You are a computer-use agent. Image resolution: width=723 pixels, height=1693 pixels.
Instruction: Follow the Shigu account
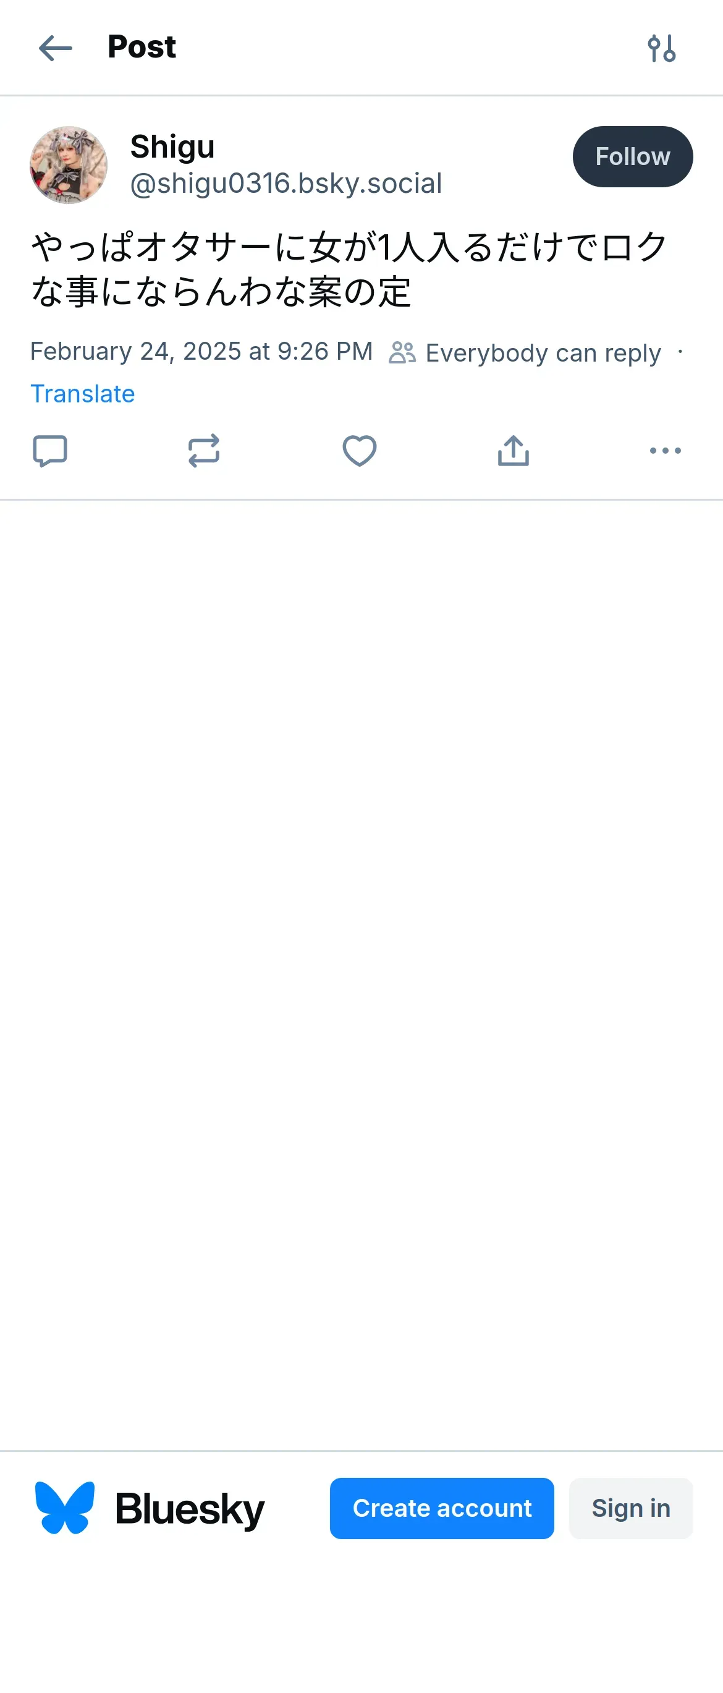632,156
